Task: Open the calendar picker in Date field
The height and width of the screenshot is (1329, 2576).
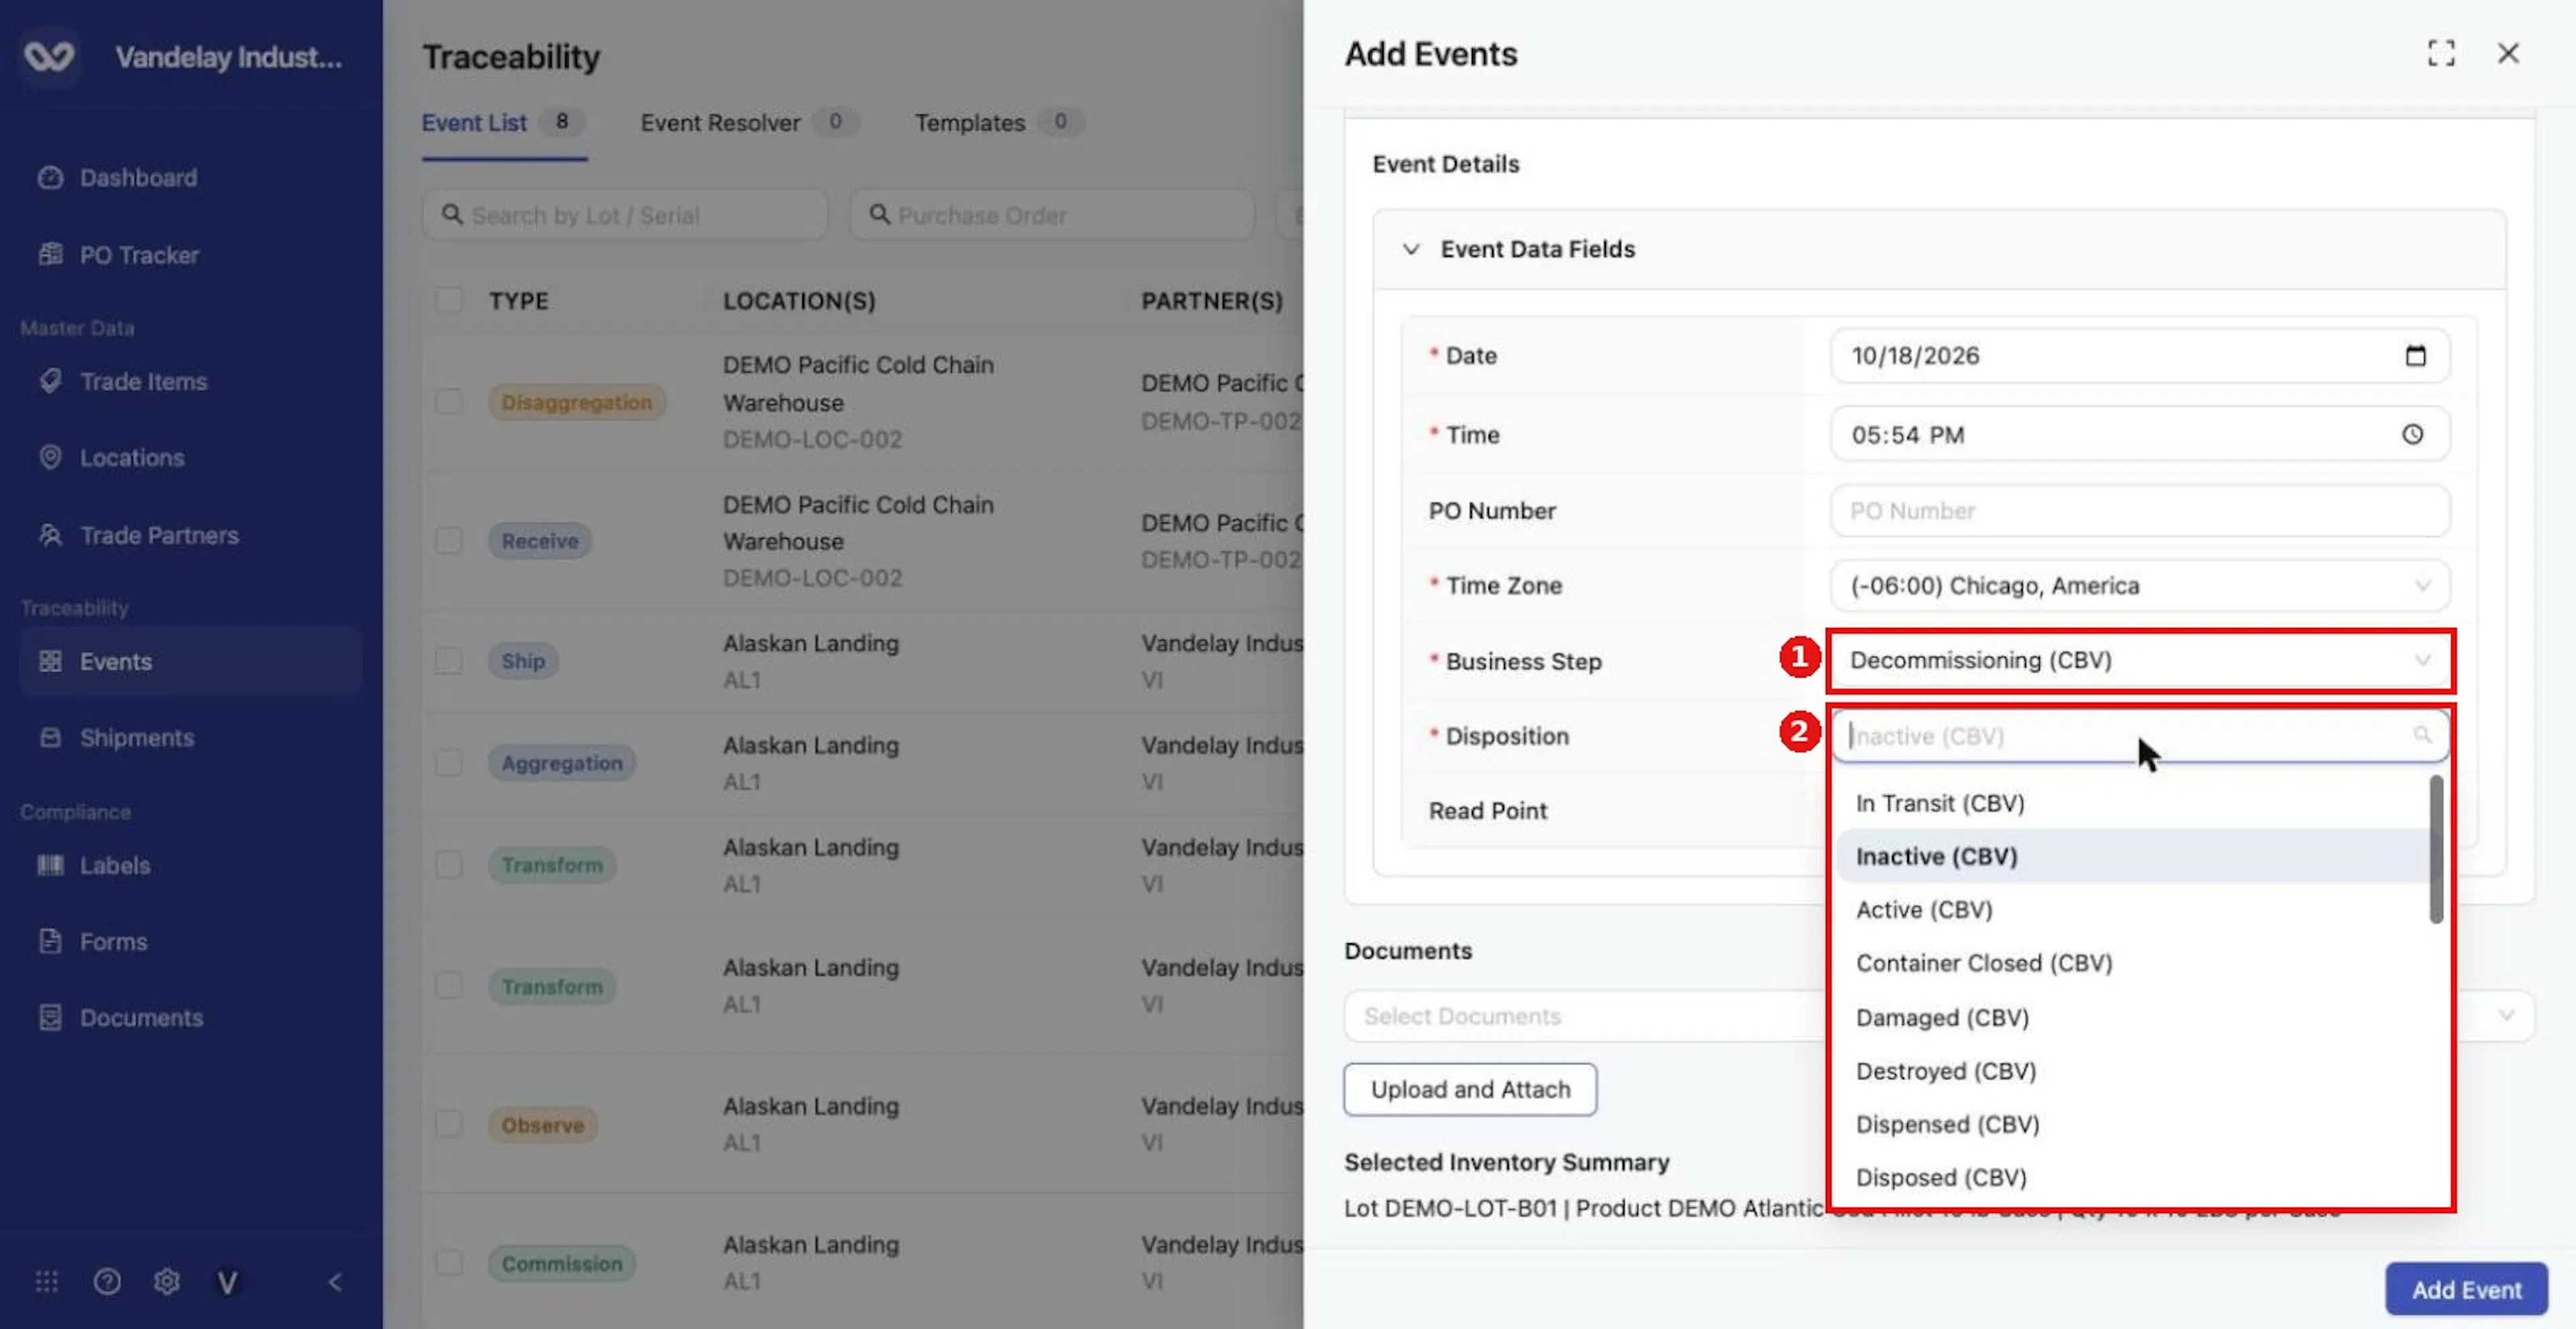Action: coord(2415,356)
